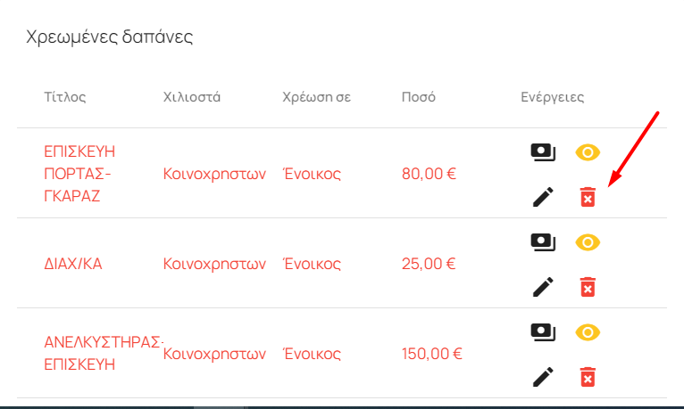This screenshot has height=409, width=684.
Task: Edit the ΑΝΕΛΚΥΣΤΗΡΑΣ-ΕΠΙΣΚΕΥΗ expense with pencil
Action: coord(543,377)
